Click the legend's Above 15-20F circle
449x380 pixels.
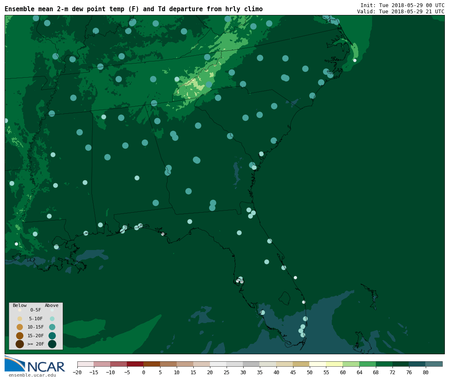point(52,336)
